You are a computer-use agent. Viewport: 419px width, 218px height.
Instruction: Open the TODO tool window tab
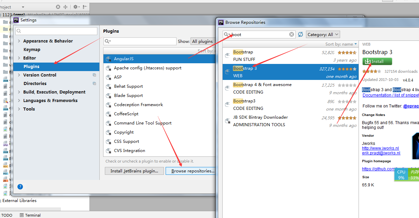(x=7, y=215)
